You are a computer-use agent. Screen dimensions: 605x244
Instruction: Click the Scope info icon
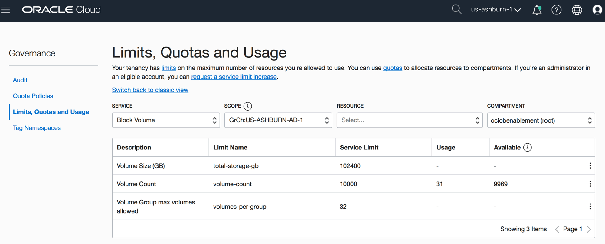click(247, 106)
